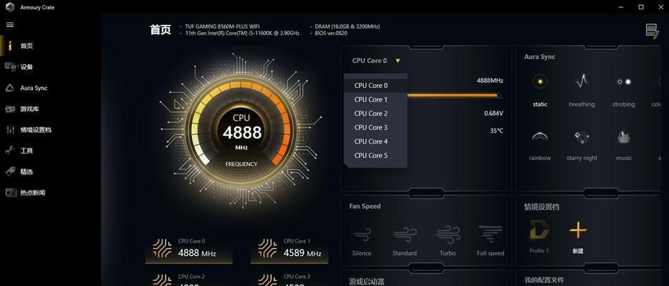Screen dimensions: 669x286
Task: Click the edit layout icon at top right
Action: tap(652, 31)
